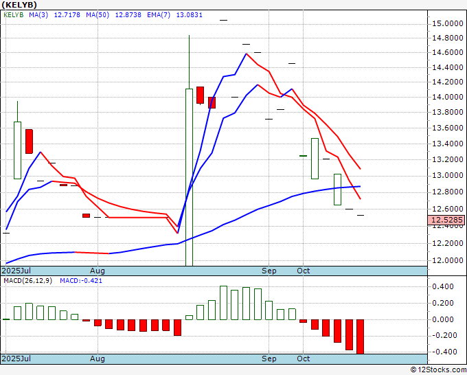Image resolution: width=467 pixels, height=375 pixels.
Task: Click Oct on the MACD time axis
Action: (303, 359)
